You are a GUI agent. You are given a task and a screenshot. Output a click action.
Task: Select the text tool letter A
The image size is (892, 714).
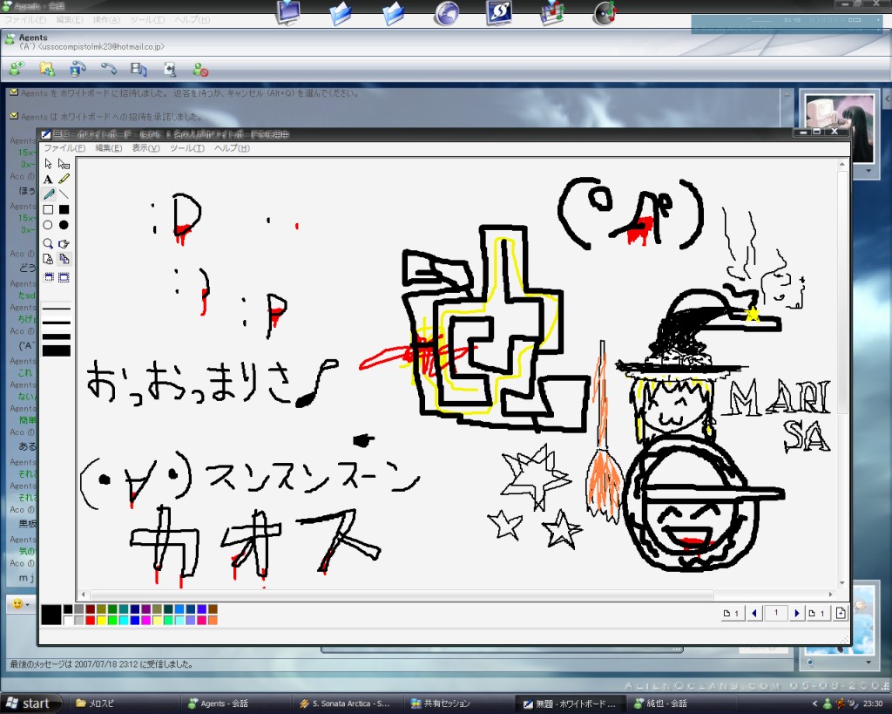coord(49,180)
